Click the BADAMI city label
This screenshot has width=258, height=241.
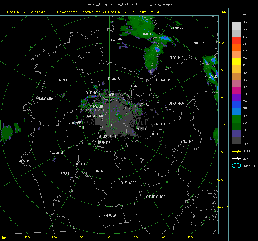(114, 95)
